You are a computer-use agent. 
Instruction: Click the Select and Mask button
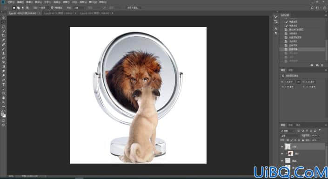134,8
